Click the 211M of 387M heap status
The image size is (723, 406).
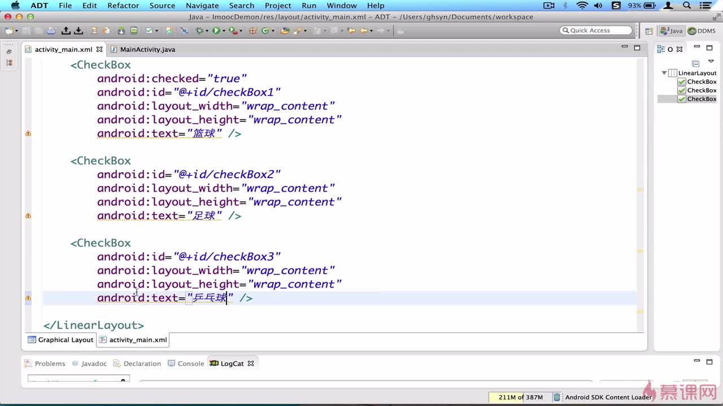point(520,398)
